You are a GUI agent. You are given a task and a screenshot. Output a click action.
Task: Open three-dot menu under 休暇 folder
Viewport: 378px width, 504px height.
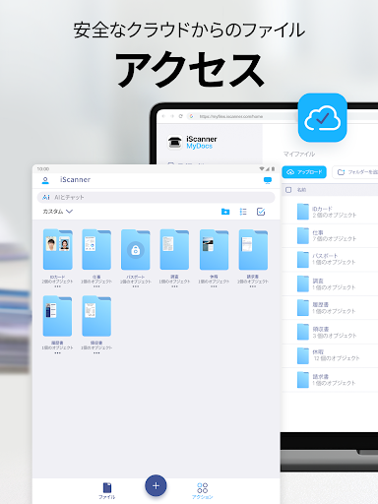tap(214, 286)
